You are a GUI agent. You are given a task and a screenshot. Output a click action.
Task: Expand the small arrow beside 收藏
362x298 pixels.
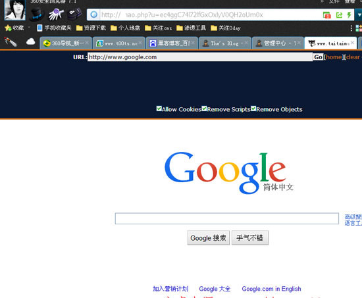coord(29,28)
